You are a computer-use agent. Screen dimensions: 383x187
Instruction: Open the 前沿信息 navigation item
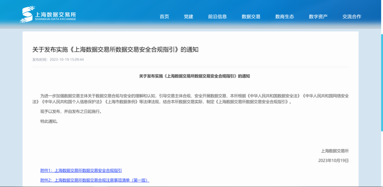[217, 17]
